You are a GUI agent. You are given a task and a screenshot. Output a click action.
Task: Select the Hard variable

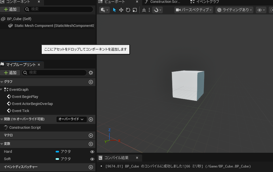pos(8,152)
